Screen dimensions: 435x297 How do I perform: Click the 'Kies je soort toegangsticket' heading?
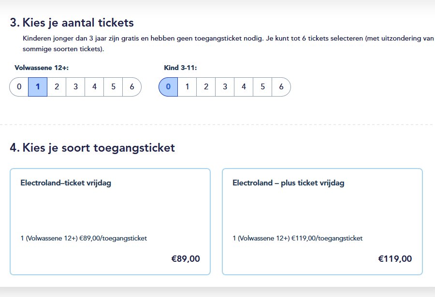click(x=92, y=148)
